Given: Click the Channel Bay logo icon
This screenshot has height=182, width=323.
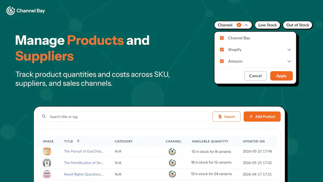Looking at the screenshot, I should coord(10,11).
